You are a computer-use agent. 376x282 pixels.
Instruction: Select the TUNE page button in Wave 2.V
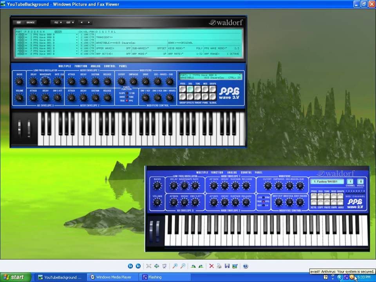(x=327, y=196)
